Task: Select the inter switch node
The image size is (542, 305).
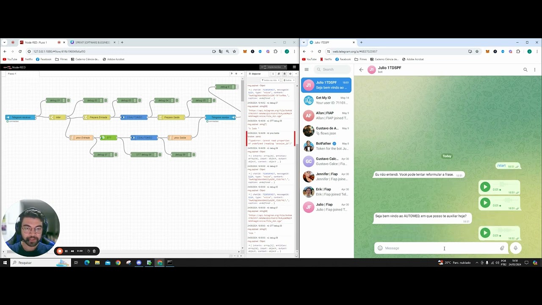Action: [58, 117]
